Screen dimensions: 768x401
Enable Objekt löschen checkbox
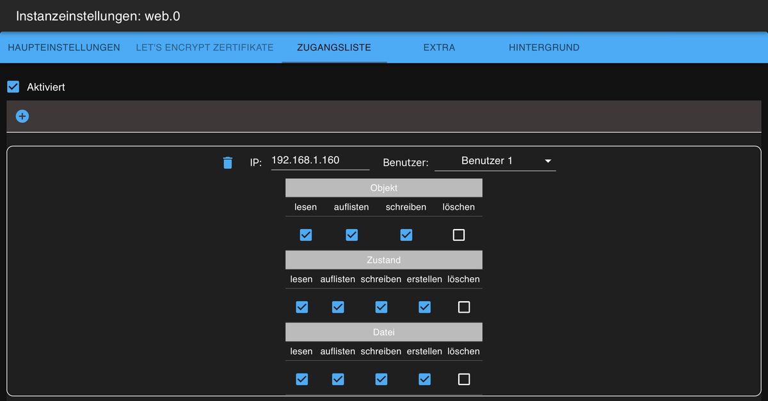click(x=458, y=235)
